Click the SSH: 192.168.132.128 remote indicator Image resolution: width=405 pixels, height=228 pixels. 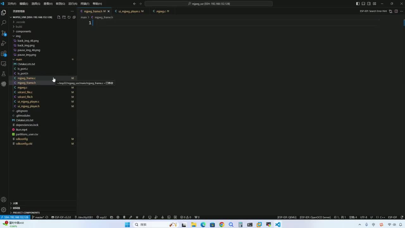point(15,217)
